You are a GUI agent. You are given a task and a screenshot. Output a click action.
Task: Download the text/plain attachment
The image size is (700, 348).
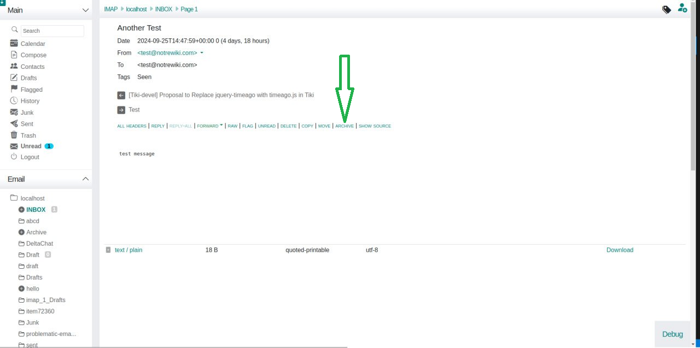click(x=619, y=250)
